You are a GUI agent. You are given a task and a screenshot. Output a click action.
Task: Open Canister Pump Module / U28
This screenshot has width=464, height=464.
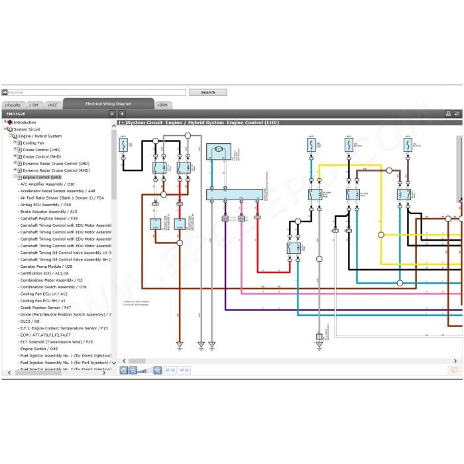pyautogui.click(x=46, y=266)
